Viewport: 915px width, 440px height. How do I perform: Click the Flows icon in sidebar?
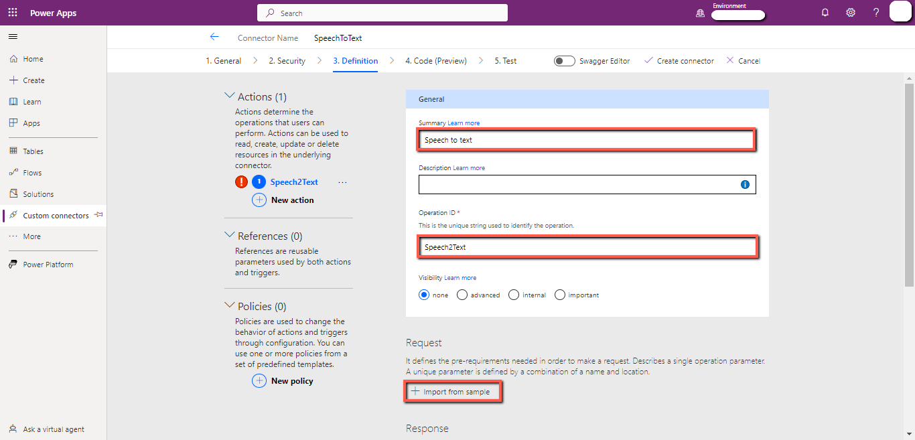pyautogui.click(x=13, y=173)
